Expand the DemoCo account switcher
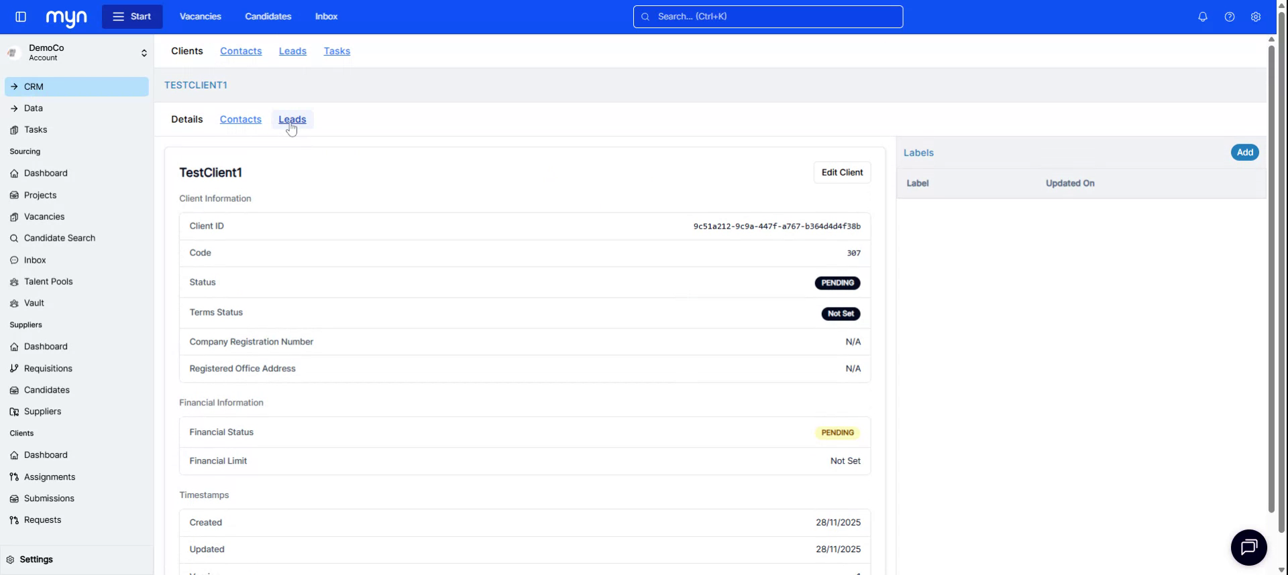The height and width of the screenshot is (575, 1288). 144,53
